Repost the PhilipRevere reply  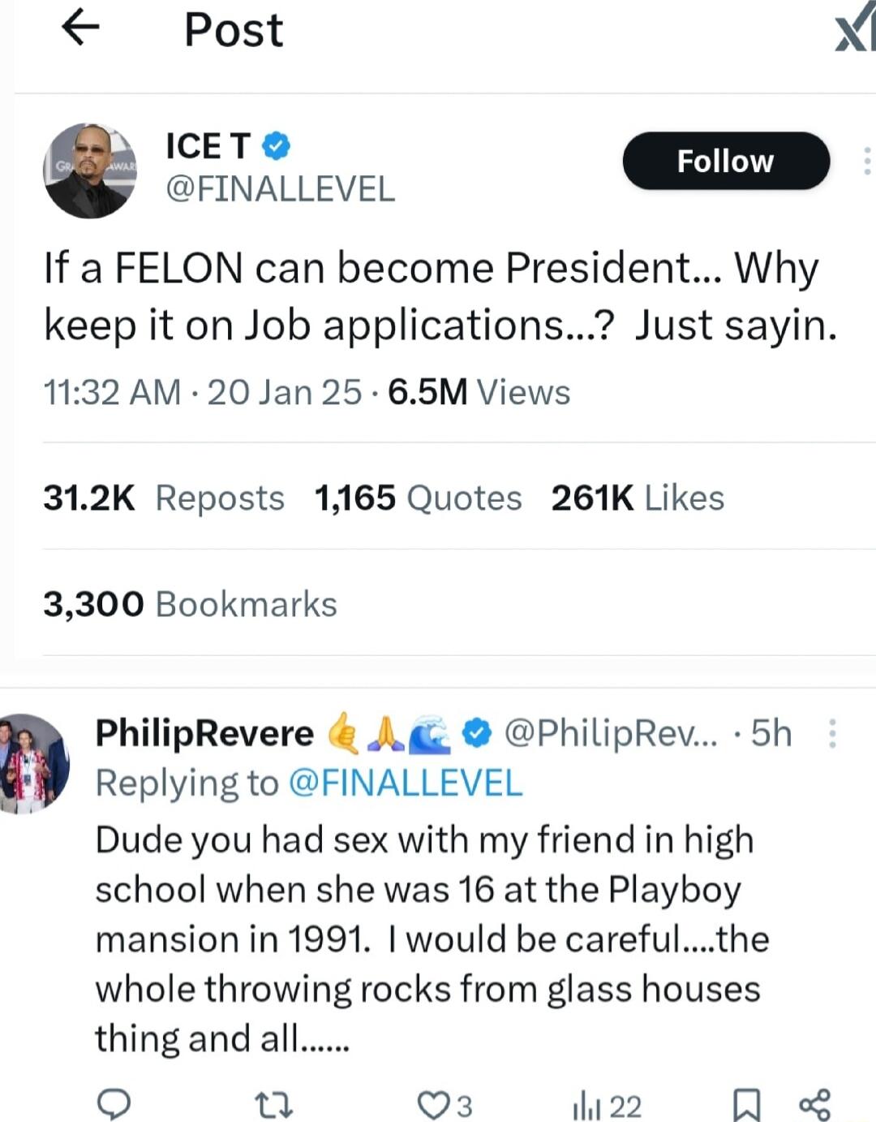pos(273,1105)
